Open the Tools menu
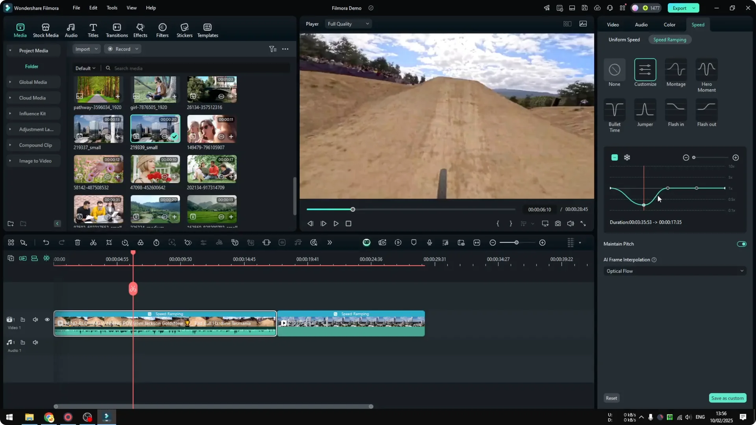Image resolution: width=756 pixels, height=425 pixels. point(111,8)
